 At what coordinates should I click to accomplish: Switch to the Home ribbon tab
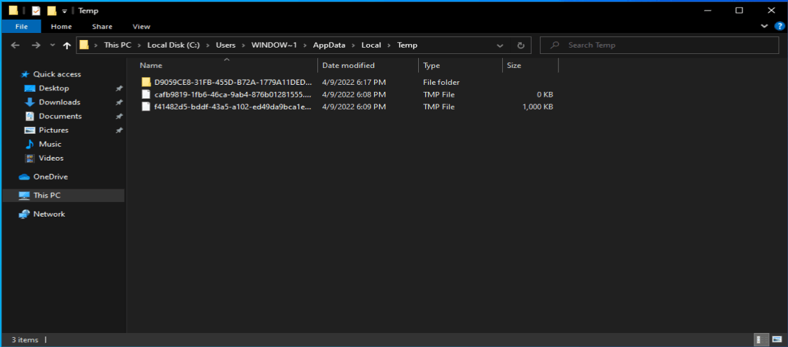pos(62,26)
